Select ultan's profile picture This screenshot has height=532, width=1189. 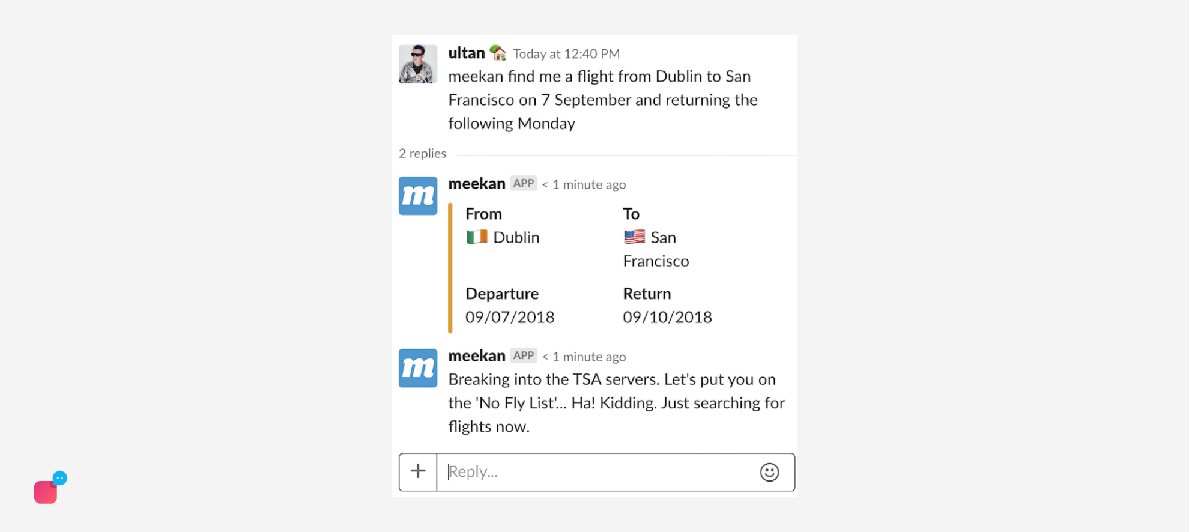click(x=418, y=64)
